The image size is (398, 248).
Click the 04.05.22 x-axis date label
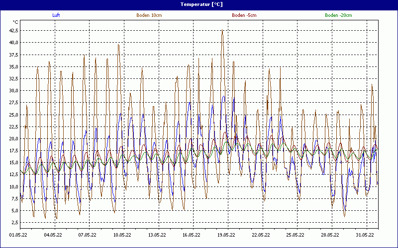click(x=53, y=236)
